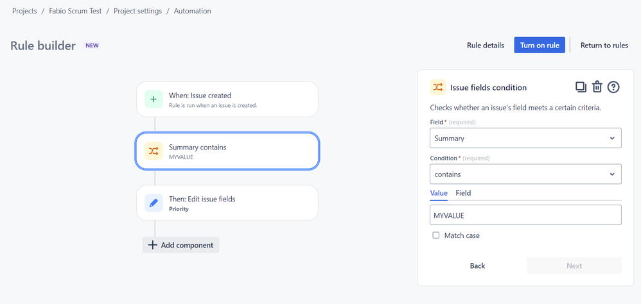Turn on rule button
Image resolution: width=641 pixels, height=304 pixels.
tap(540, 46)
